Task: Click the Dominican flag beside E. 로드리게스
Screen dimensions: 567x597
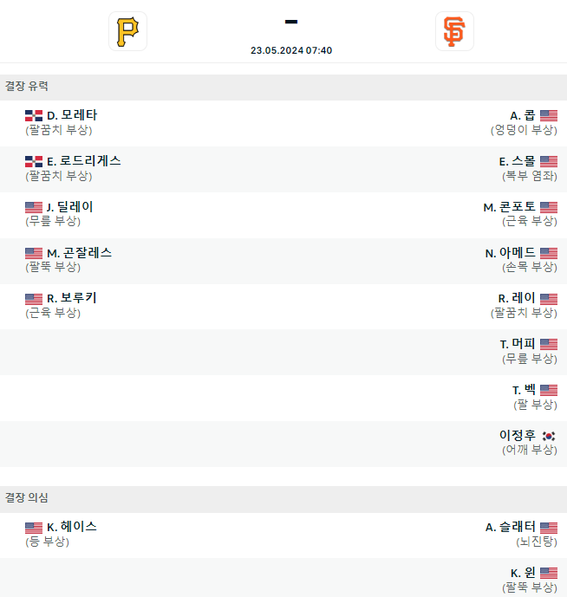Action: click(x=34, y=161)
